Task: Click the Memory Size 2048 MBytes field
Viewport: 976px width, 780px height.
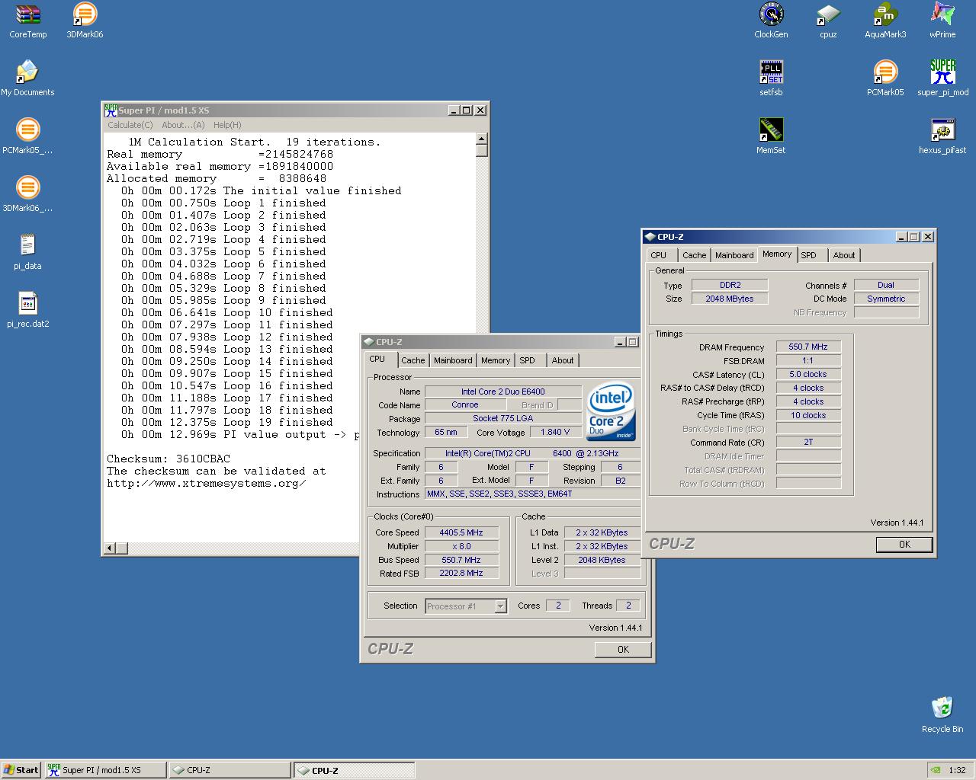Action: pyautogui.click(x=730, y=299)
